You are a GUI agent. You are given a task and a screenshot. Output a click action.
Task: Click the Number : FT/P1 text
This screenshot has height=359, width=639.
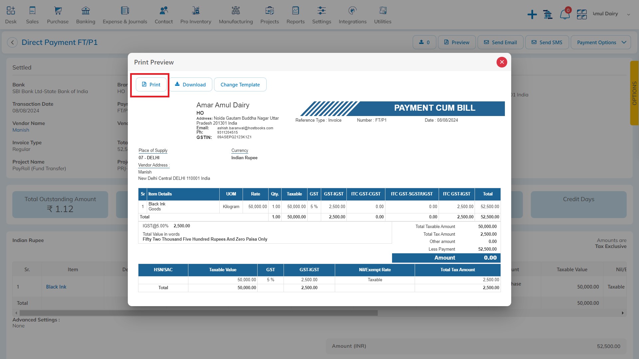click(x=372, y=120)
